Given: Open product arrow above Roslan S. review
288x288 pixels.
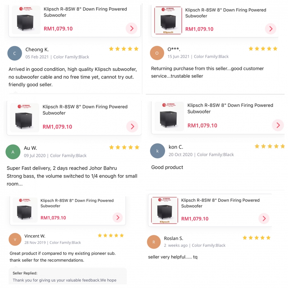Looking at the screenshot, I should (264, 218).
